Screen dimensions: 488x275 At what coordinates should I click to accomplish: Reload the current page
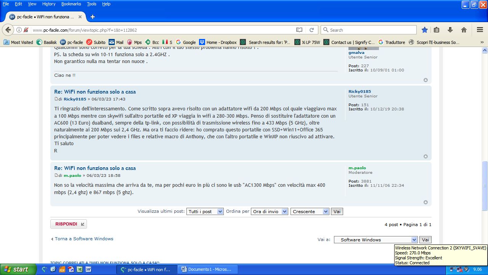point(311,30)
